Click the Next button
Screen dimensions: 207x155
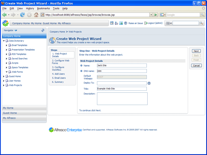click(196, 51)
